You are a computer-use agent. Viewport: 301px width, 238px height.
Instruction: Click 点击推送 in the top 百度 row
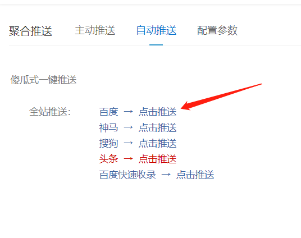157,112
